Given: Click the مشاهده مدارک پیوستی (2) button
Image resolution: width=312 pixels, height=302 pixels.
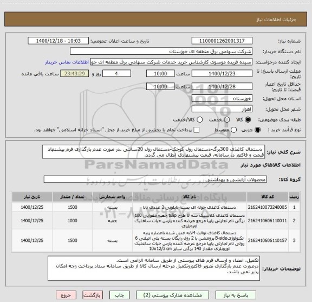Looking at the screenshot, I should coord(172,295).
